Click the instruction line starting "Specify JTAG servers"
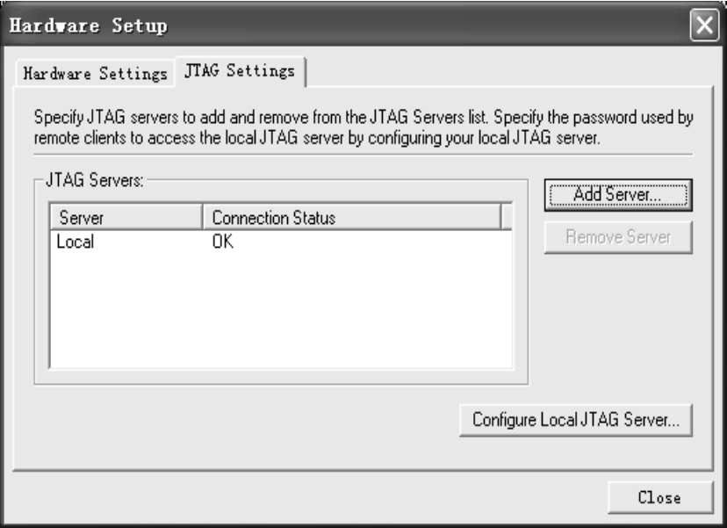Image resolution: width=727 pixels, height=528 pixels. point(363,118)
